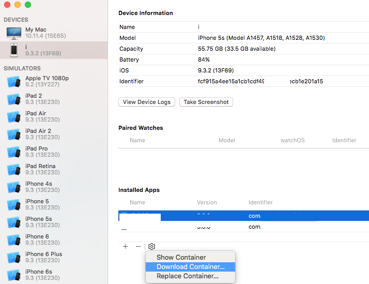Viewport: 369px width, 284px height.
Task: Choose Replace Container… menu item
Action: point(190,276)
